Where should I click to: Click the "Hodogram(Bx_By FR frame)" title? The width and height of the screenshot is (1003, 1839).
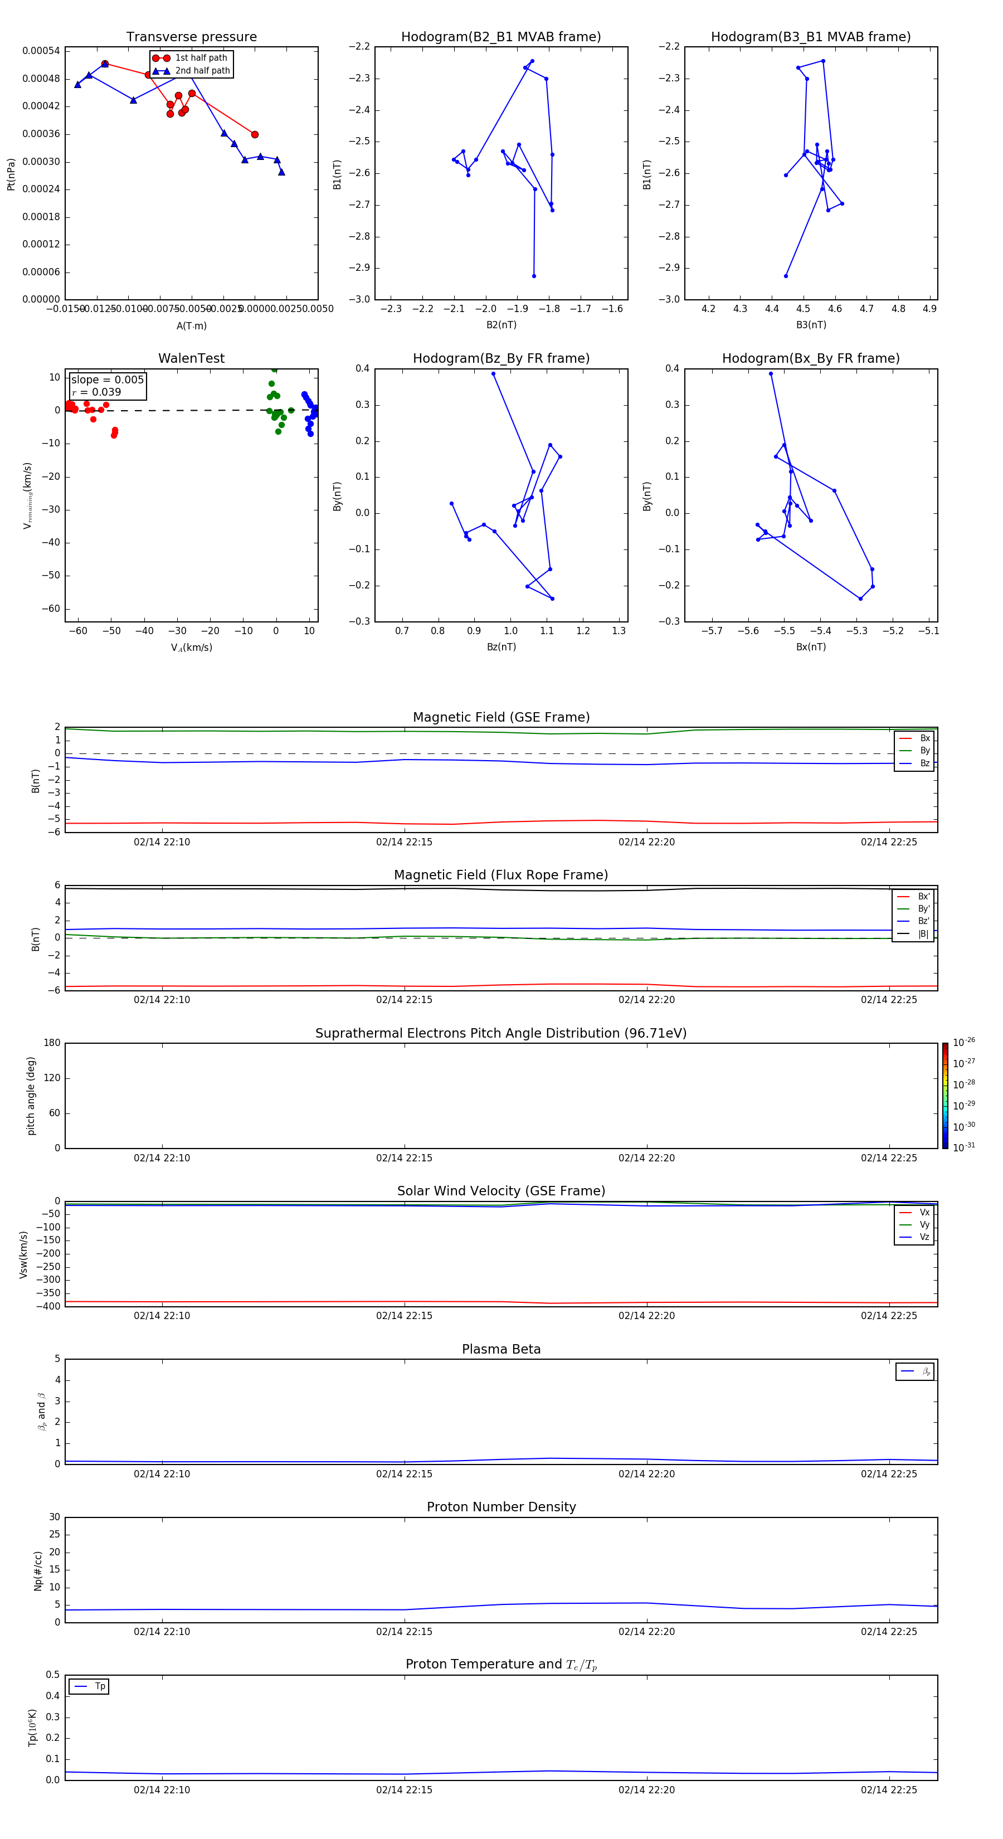[x=811, y=358]
